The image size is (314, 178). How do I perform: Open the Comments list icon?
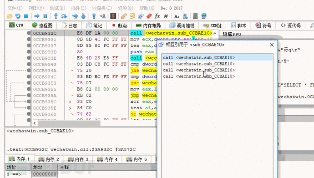tap(132, 16)
